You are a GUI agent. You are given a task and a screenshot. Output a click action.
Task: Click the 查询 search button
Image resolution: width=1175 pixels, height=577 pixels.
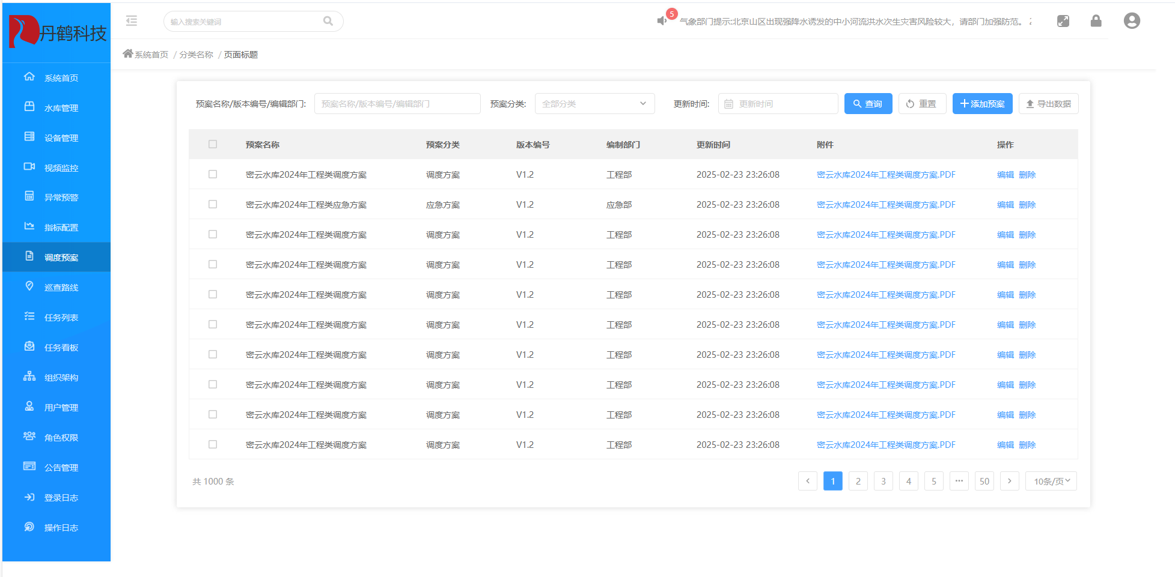(868, 104)
